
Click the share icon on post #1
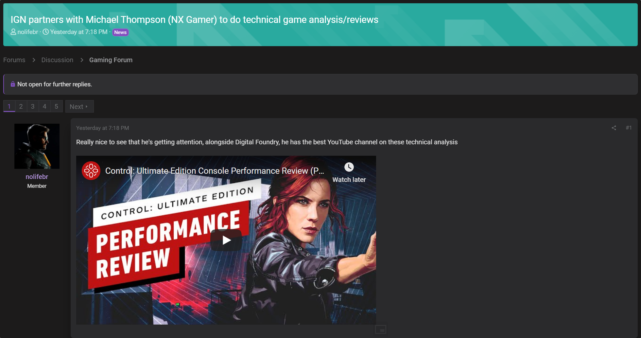(614, 128)
